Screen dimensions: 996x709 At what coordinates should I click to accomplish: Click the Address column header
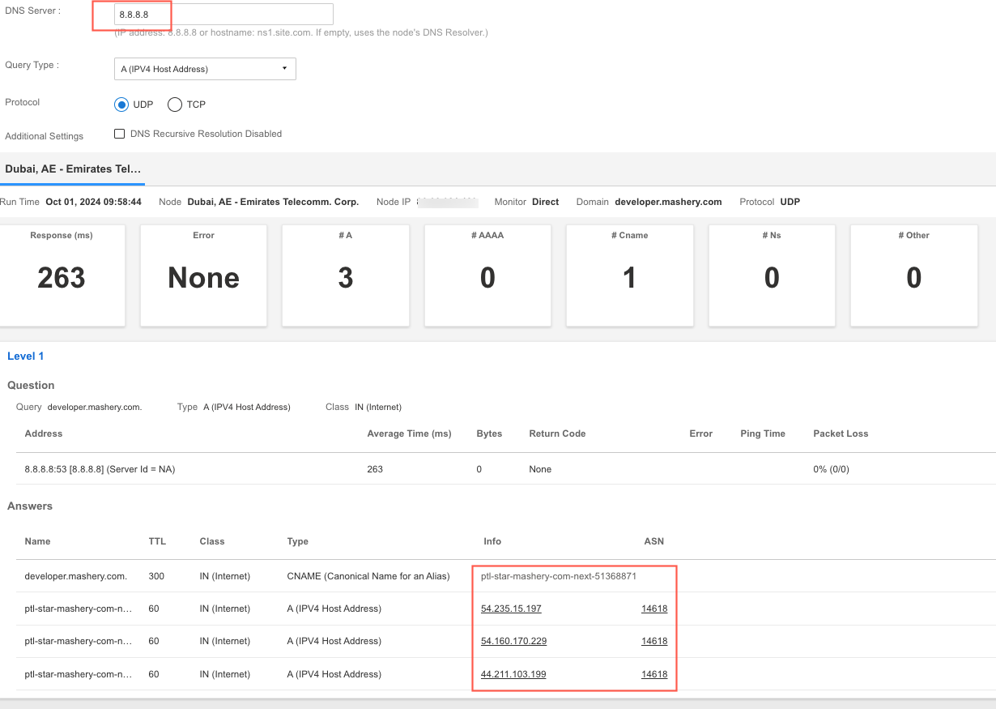point(44,434)
